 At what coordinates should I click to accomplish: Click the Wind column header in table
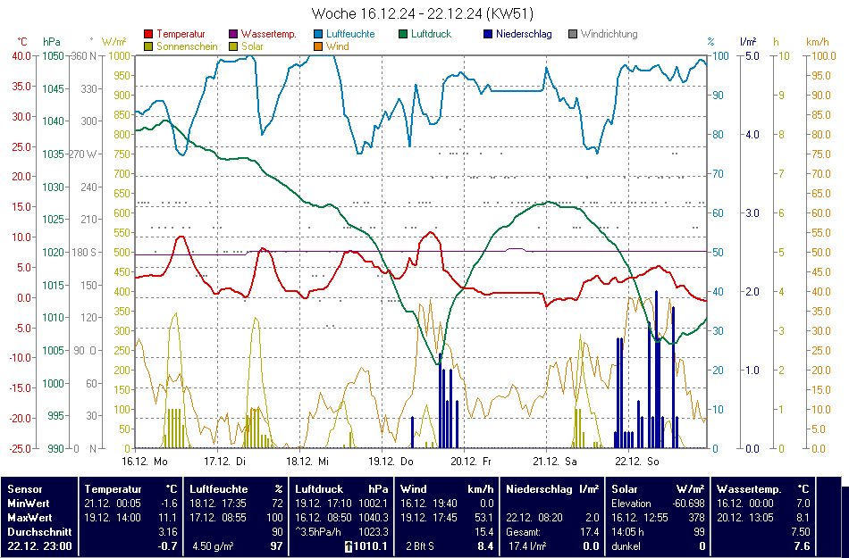(412, 488)
